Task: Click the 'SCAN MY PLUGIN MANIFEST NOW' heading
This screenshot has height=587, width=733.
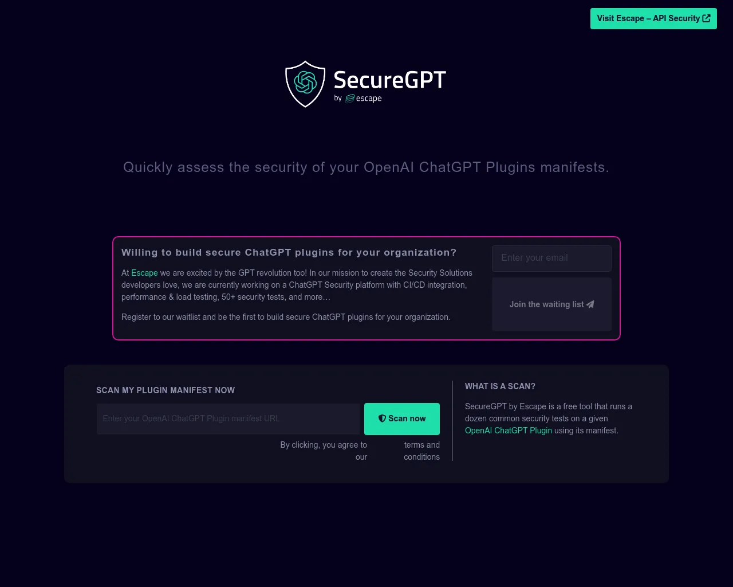Action: [x=165, y=390]
